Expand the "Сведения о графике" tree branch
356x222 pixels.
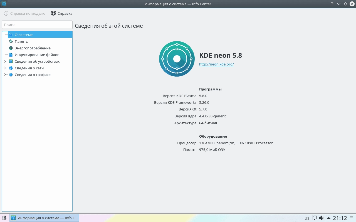pyautogui.click(x=5, y=75)
